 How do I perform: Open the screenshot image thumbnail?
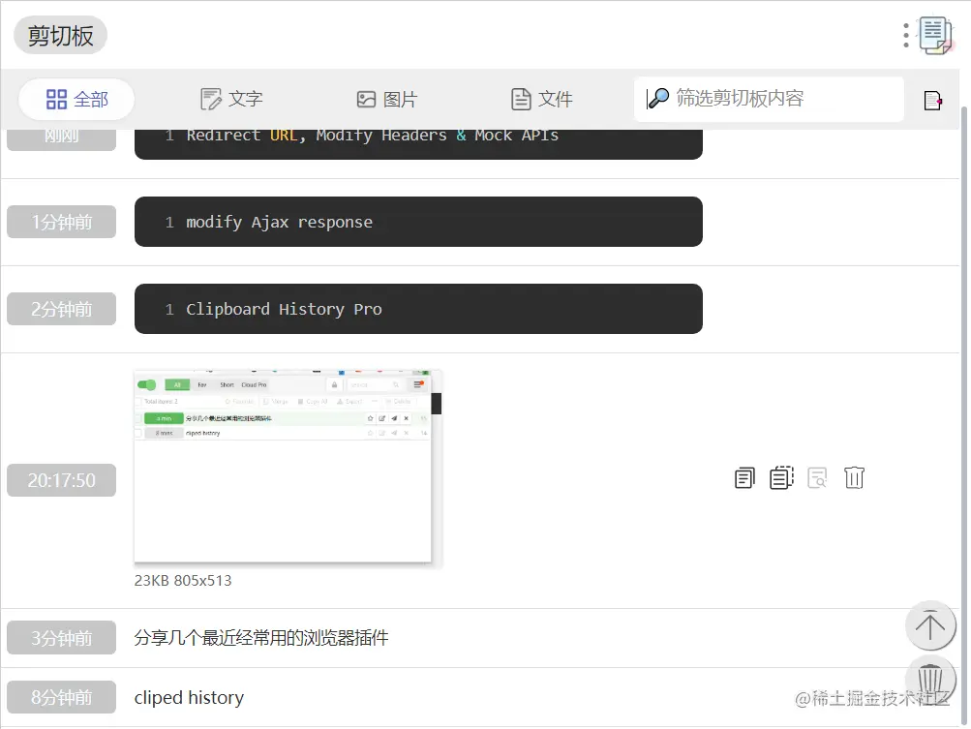pos(288,468)
